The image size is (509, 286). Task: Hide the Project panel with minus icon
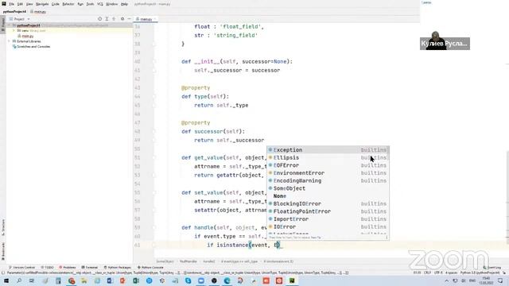click(129, 19)
